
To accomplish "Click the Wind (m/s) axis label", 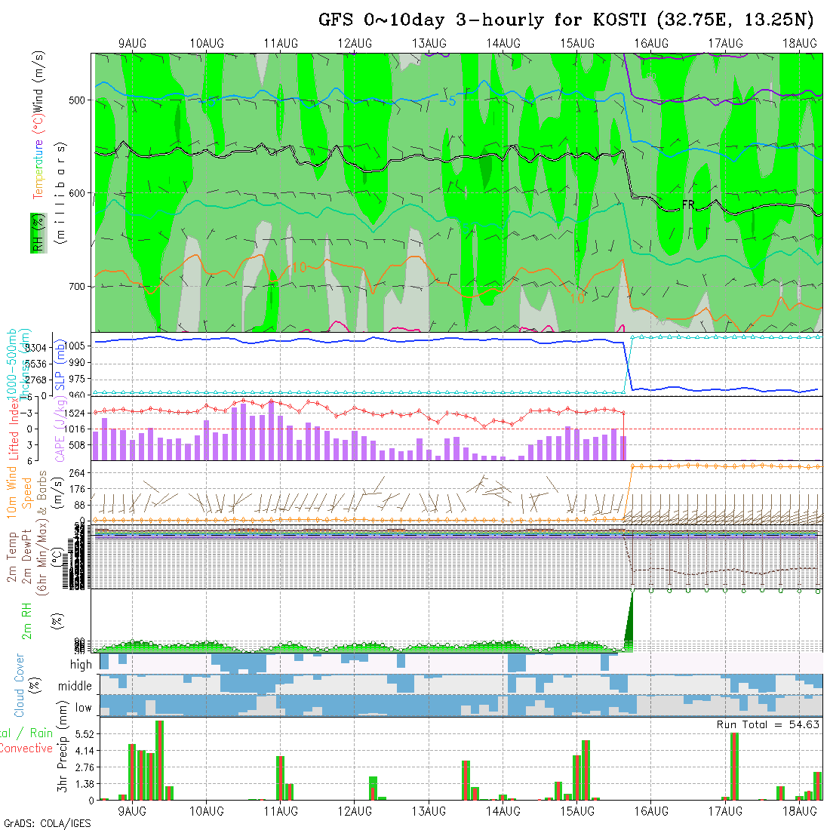I will (x=38, y=81).
